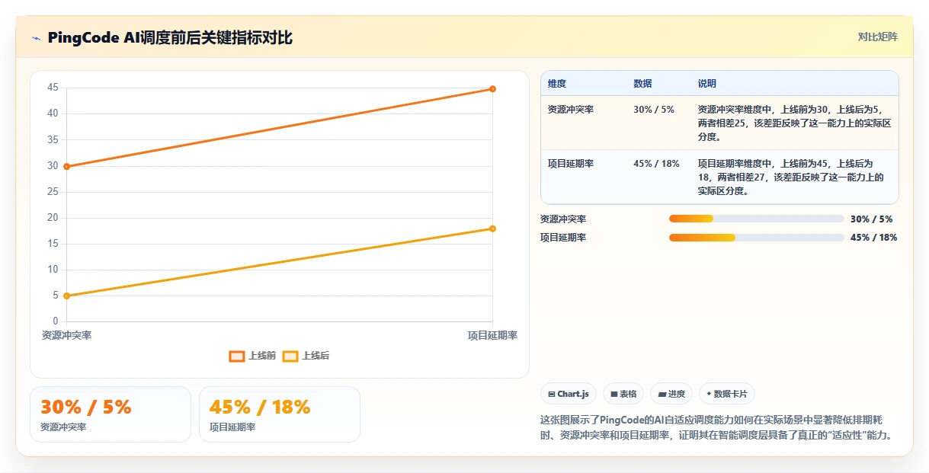Viewport: 929px width, 473px height.
Task: Select the Chart.js tag chip
Action: 569,394
